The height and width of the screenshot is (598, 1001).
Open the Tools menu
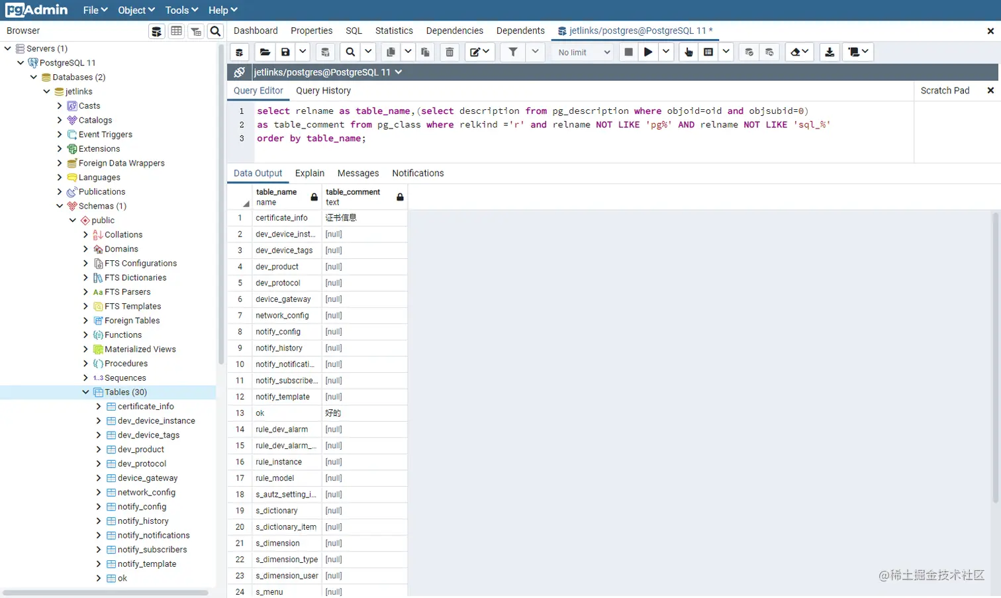(x=182, y=11)
